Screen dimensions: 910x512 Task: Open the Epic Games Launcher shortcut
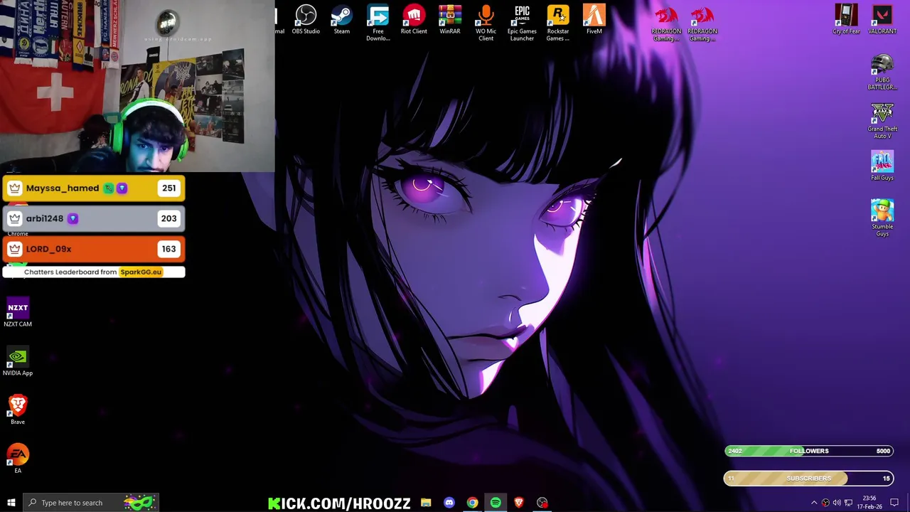522,23
